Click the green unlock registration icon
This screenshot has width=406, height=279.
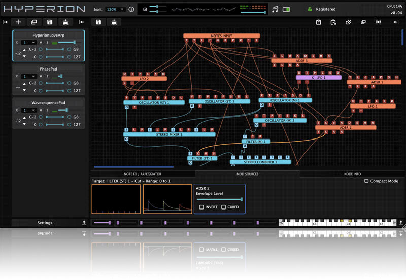pos(310,9)
